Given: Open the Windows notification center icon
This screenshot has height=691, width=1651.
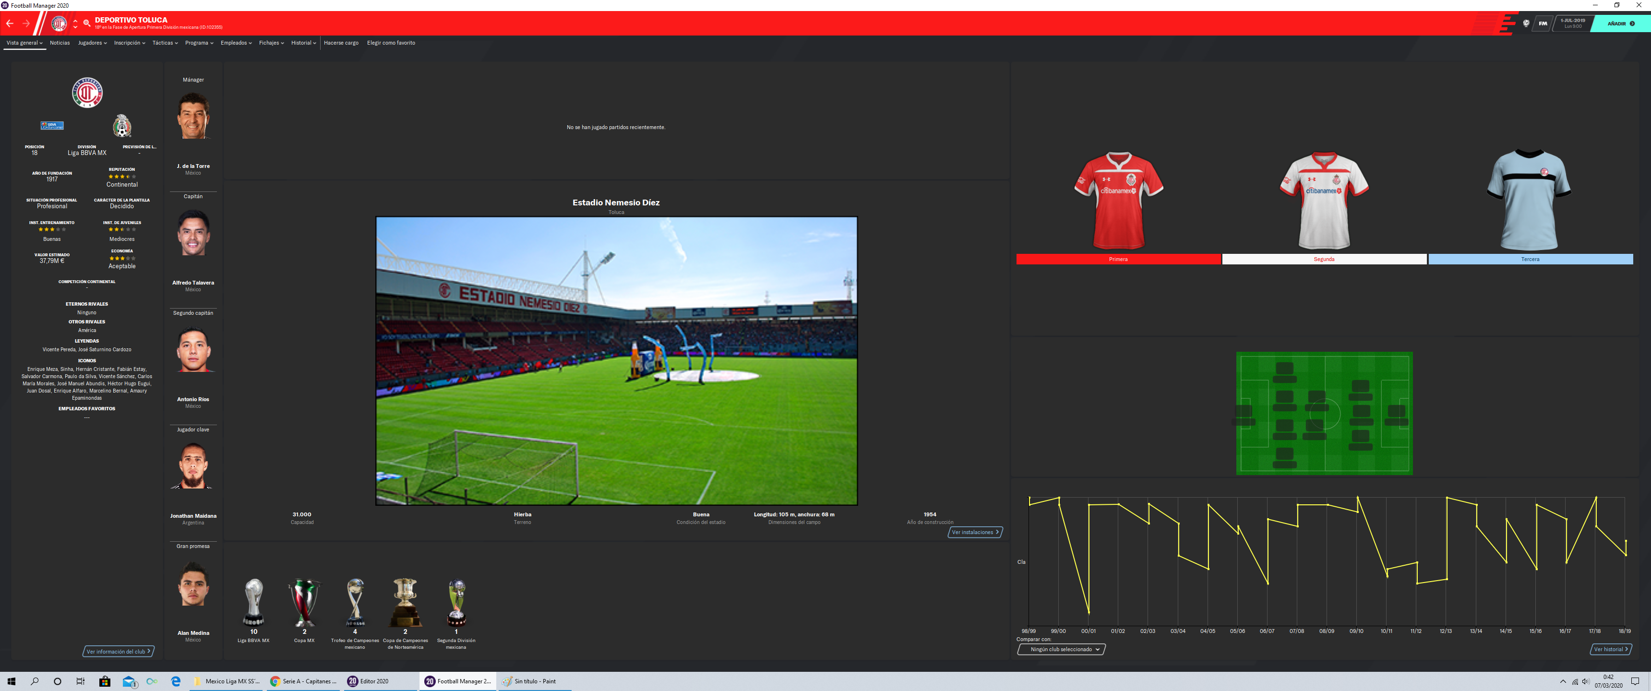Looking at the screenshot, I should click(x=1634, y=681).
